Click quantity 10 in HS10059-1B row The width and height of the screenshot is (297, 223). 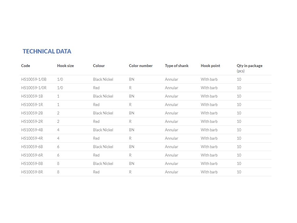click(239, 96)
